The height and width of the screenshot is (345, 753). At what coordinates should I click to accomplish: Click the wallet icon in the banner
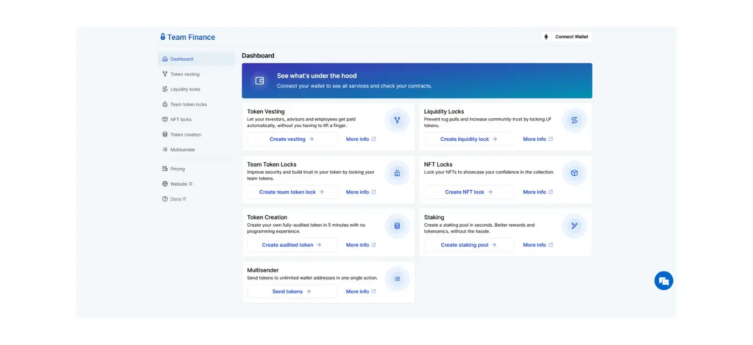[x=259, y=81]
